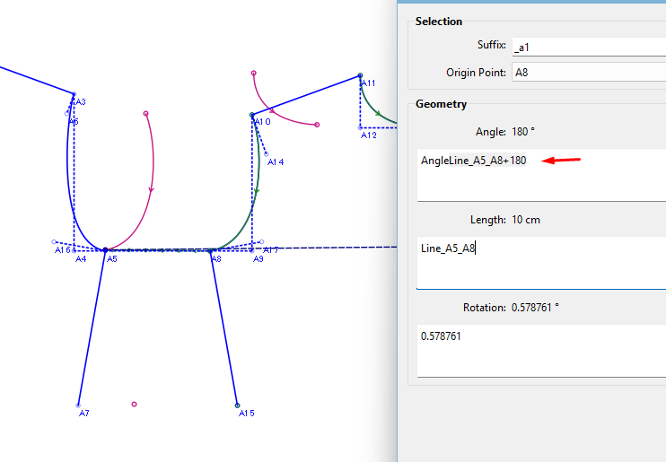Focus the Length formula field
The width and height of the screenshot is (666, 462).
[541, 263]
